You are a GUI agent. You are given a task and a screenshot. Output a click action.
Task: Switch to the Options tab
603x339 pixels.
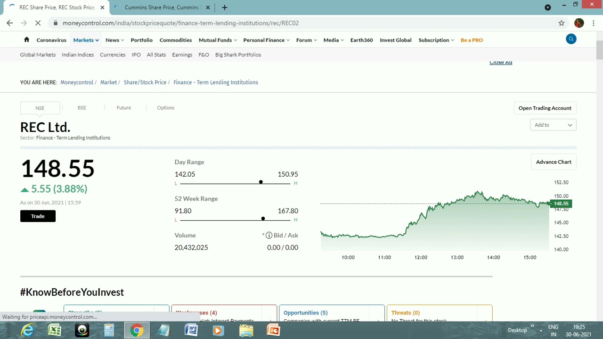166,108
